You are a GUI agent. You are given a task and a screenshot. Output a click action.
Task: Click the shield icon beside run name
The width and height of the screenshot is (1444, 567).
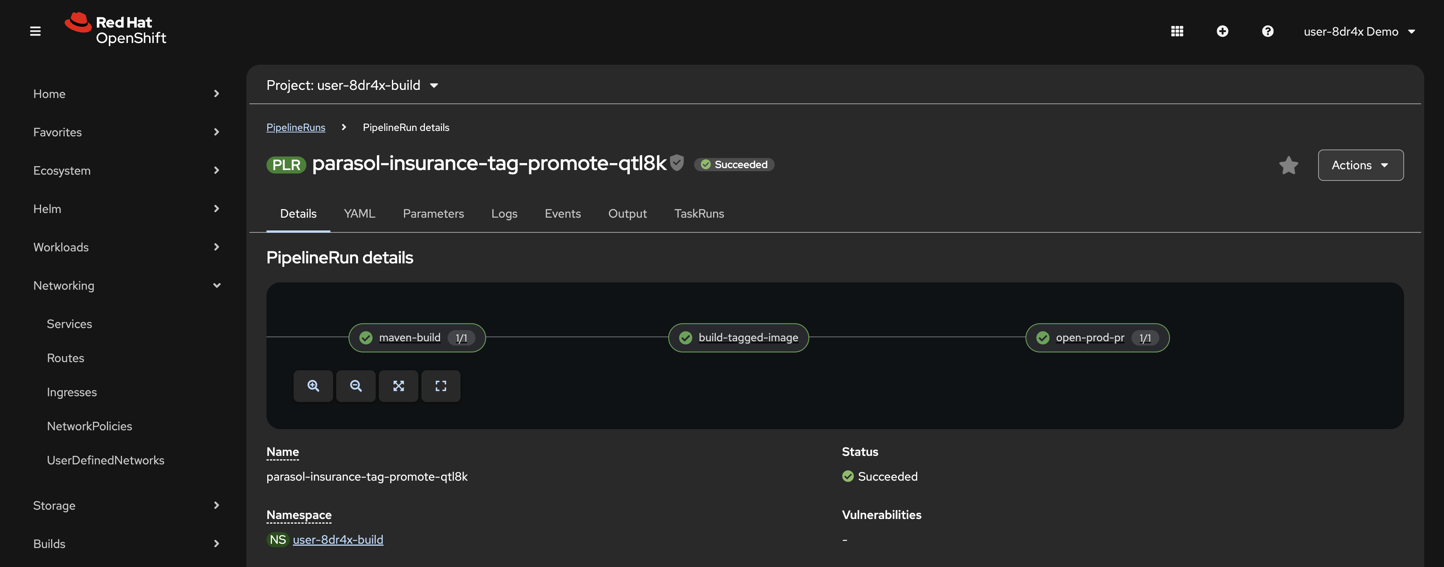click(x=677, y=163)
